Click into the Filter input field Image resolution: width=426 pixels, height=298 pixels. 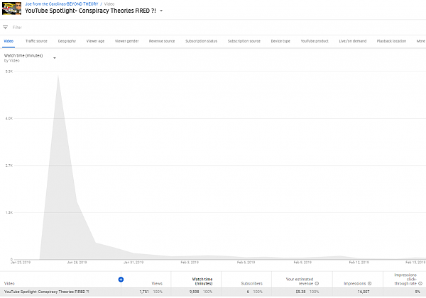(217, 27)
